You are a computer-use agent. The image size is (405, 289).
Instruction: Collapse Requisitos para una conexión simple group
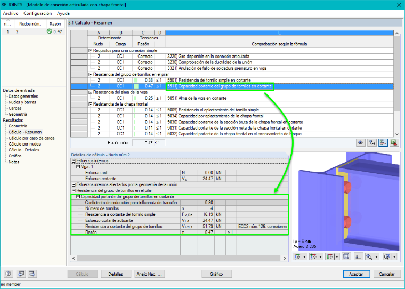[91, 51]
